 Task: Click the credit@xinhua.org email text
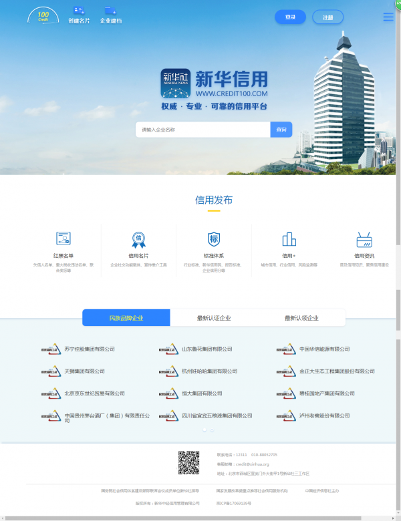(253, 464)
